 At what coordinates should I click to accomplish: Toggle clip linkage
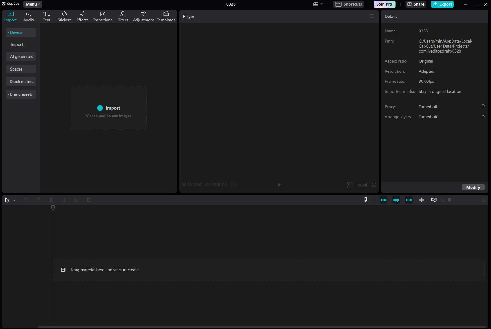[x=409, y=200]
